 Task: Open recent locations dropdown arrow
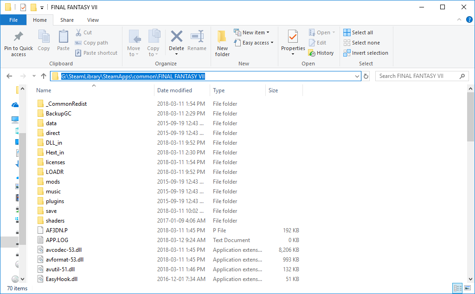click(34, 76)
